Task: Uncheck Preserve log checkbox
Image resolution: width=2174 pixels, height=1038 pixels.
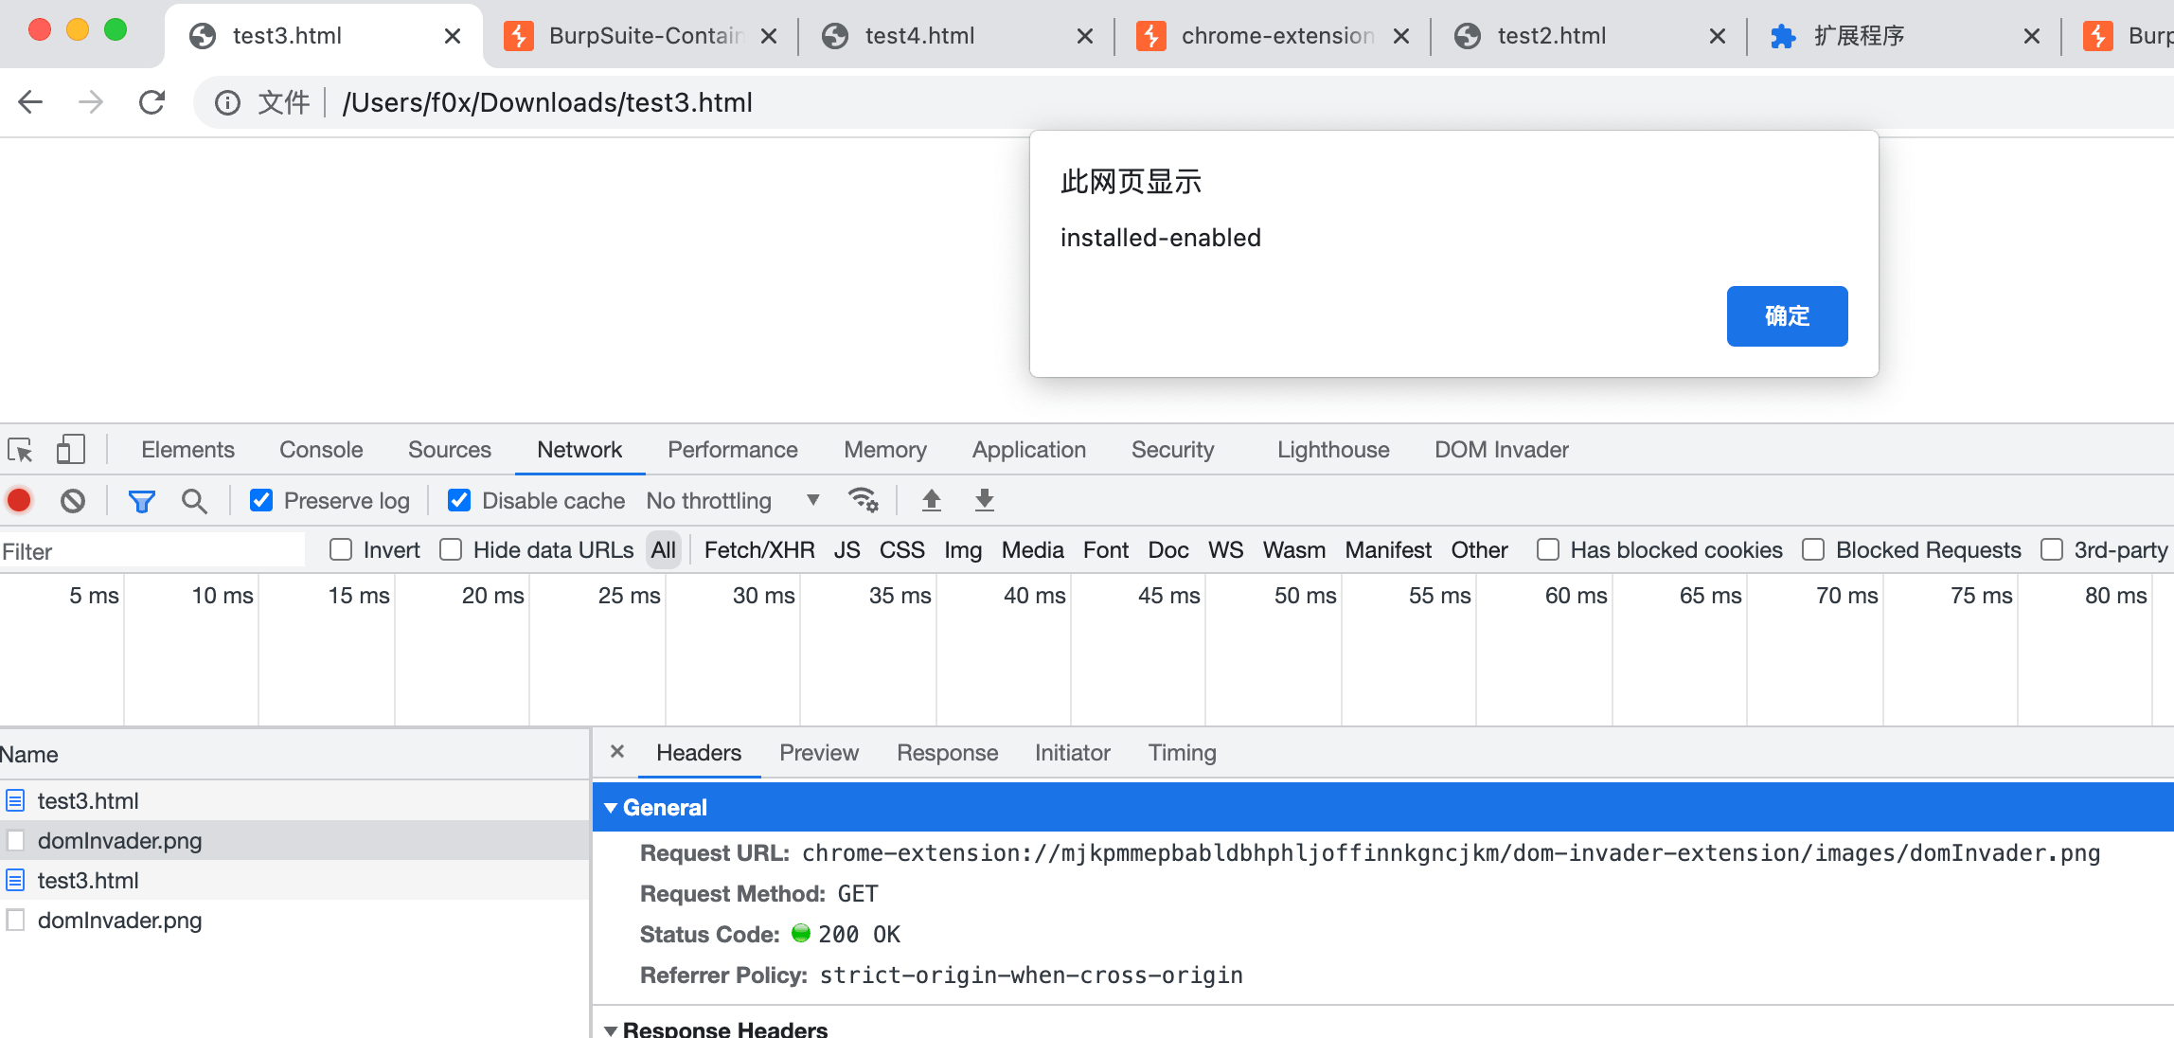Action: pos(261,500)
